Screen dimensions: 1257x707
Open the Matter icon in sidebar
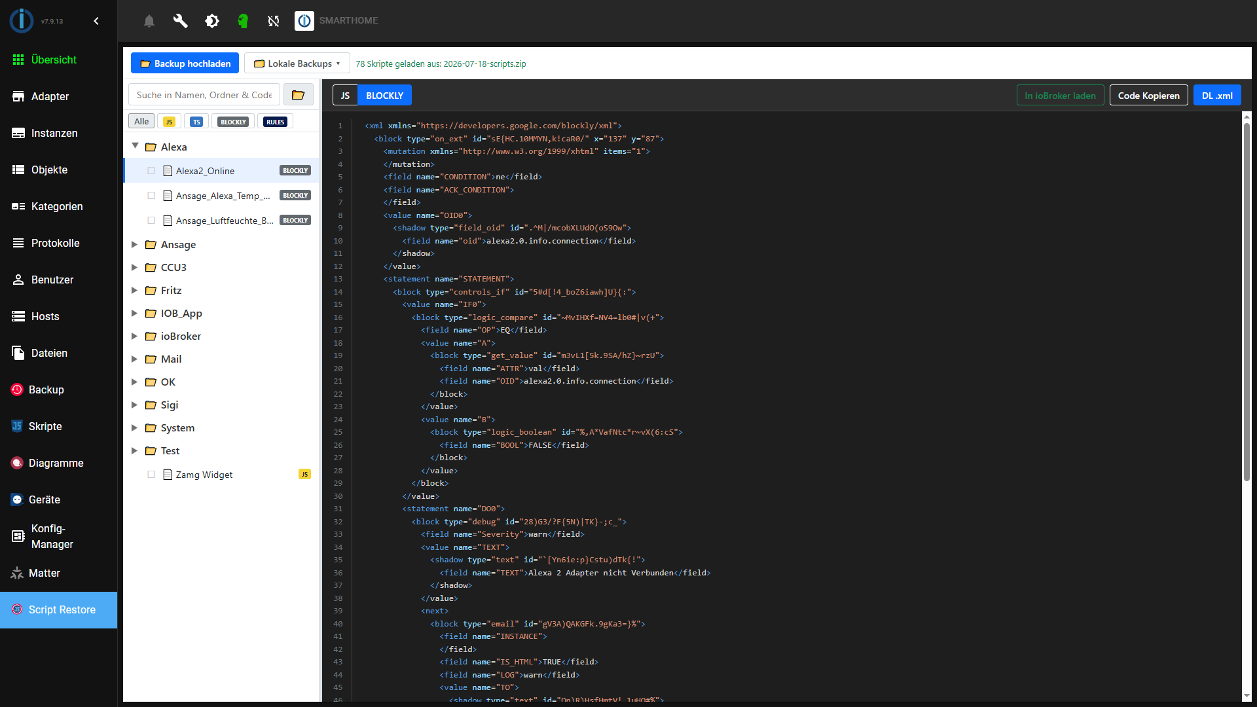click(x=17, y=573)
